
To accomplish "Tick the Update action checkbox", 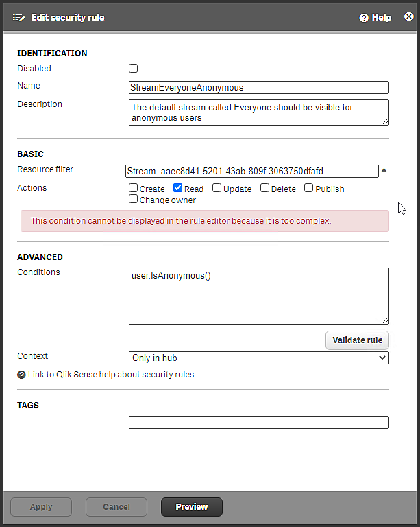I will (x=217, y=188).
